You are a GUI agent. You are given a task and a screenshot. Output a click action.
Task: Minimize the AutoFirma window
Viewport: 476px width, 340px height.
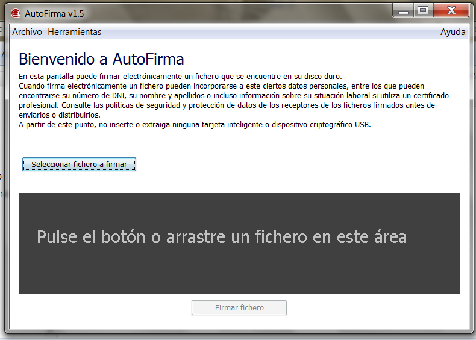coord(404,10)
